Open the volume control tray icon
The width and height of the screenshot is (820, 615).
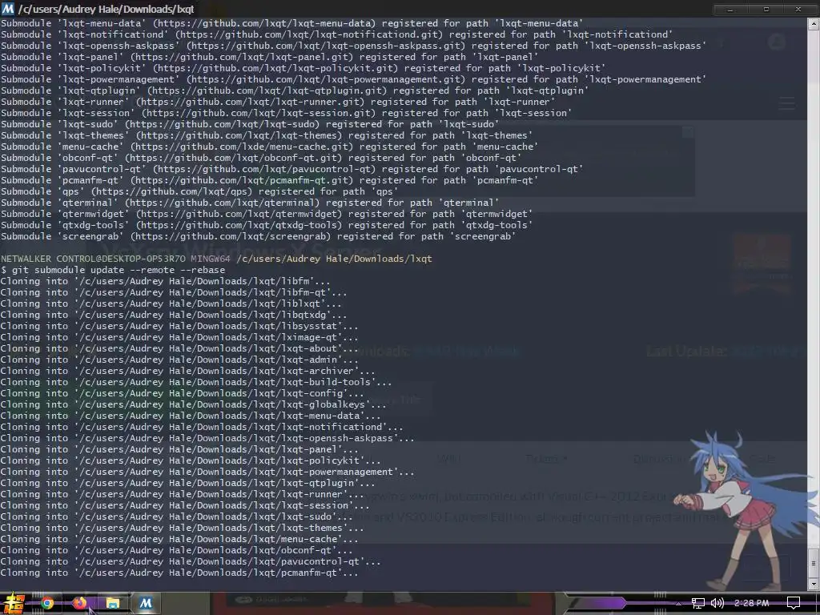coord(717,604)
